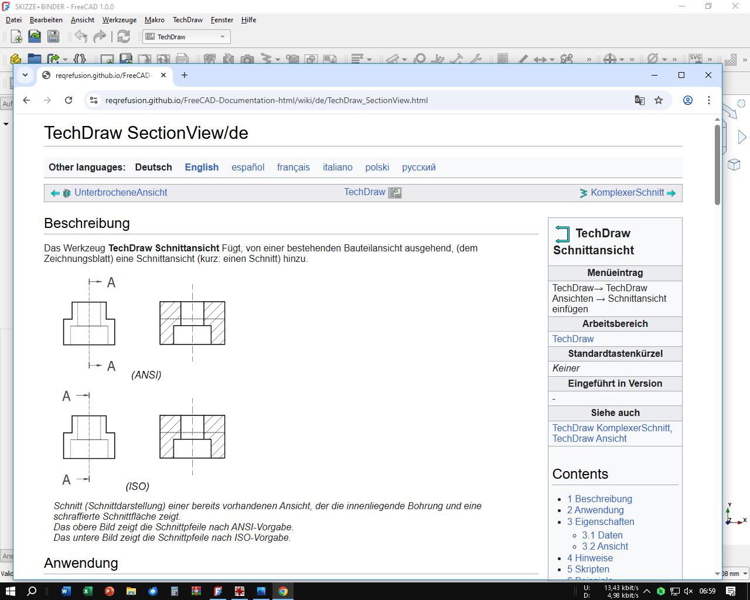Click the browser reload button
750x600 pixels.
point(69,100)
